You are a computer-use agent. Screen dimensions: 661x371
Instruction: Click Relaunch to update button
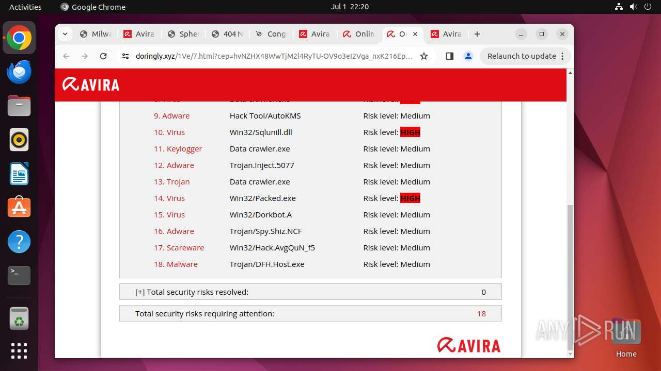(x=525, y=56)
